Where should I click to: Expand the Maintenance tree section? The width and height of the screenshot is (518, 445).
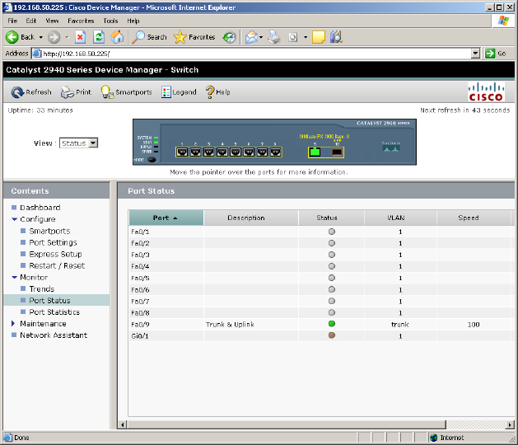tap(13, 323)
